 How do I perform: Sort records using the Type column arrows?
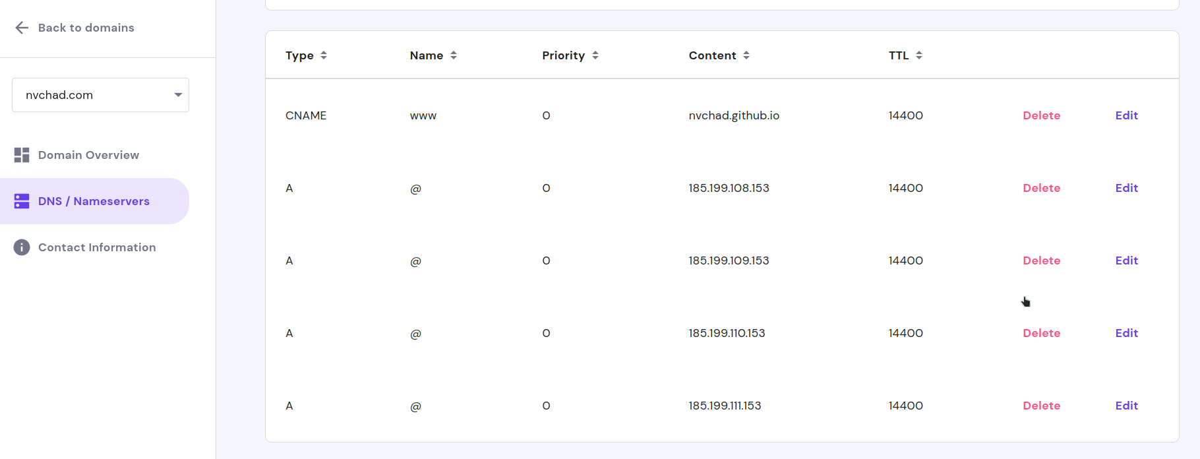tap(324, 55)
